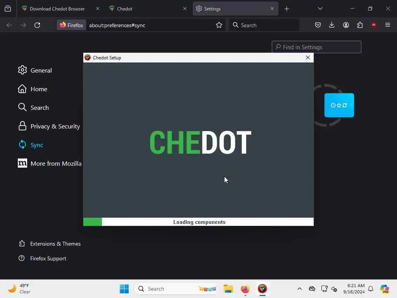The height and width of the screenshot is (298, 397).
Task: Reload the current page
Action: [x=37, y=25]
